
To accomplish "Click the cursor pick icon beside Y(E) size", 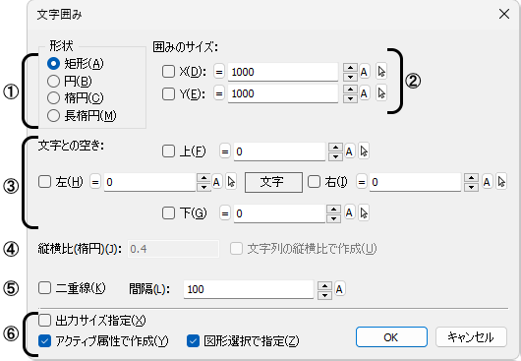I will click(x=381, y=93).
